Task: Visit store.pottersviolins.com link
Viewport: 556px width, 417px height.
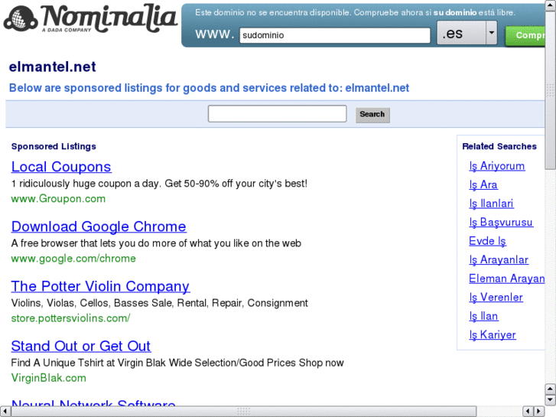Action: (70, 318)
